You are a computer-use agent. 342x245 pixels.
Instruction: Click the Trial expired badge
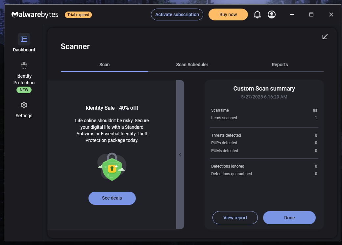point(78,14)
